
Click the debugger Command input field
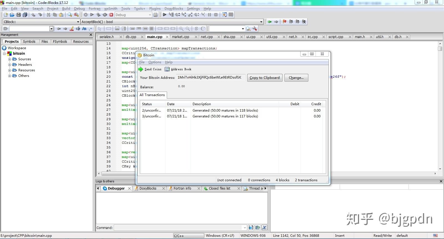tap(180, 228)
